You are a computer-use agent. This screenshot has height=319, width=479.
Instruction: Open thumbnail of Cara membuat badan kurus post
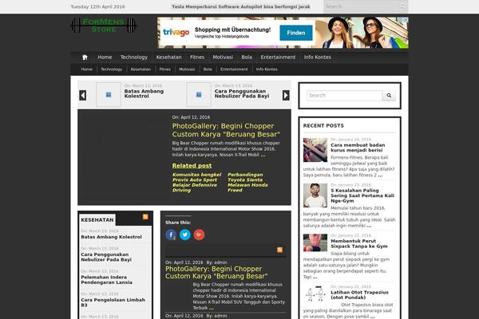click(x=315, y=150)
